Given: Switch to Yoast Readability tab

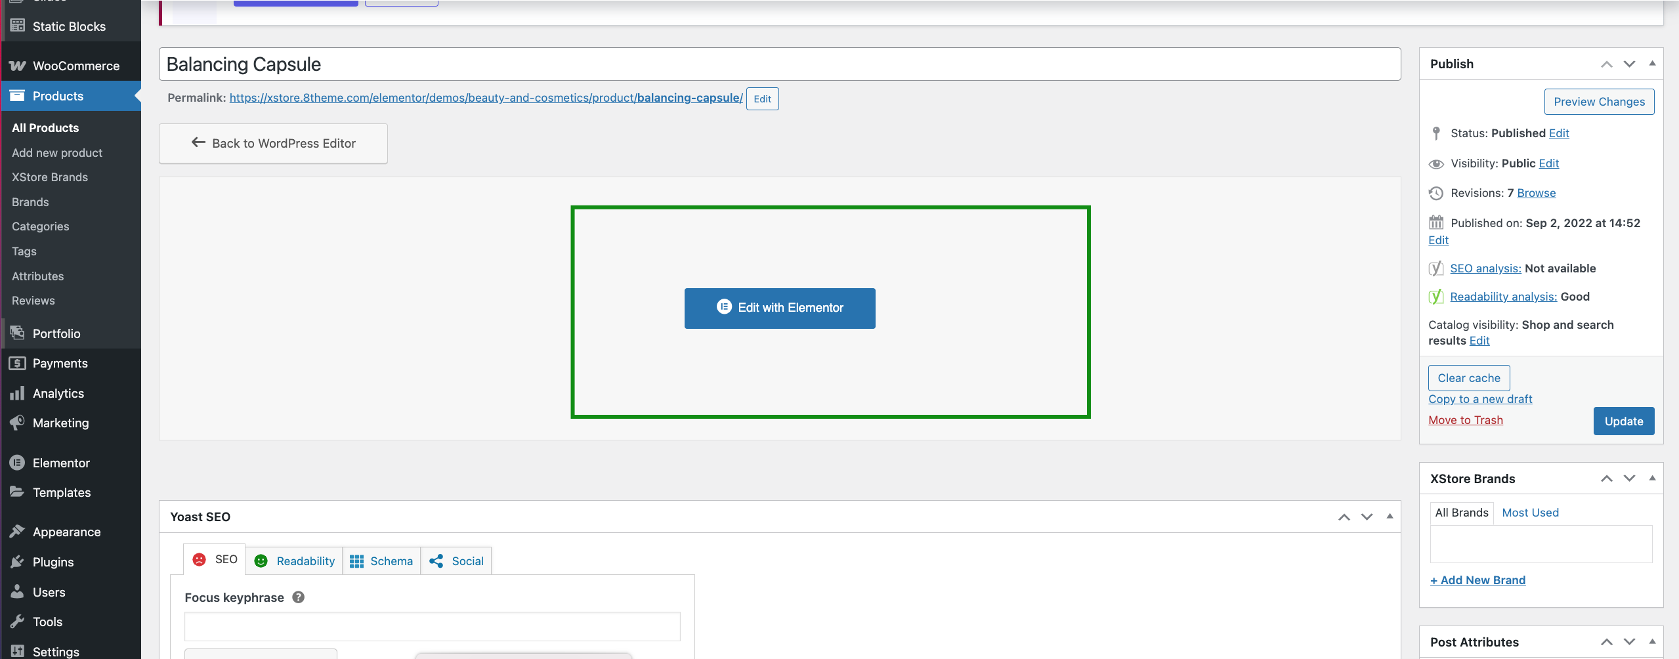Looking at the screenshot, I should 294,561.
